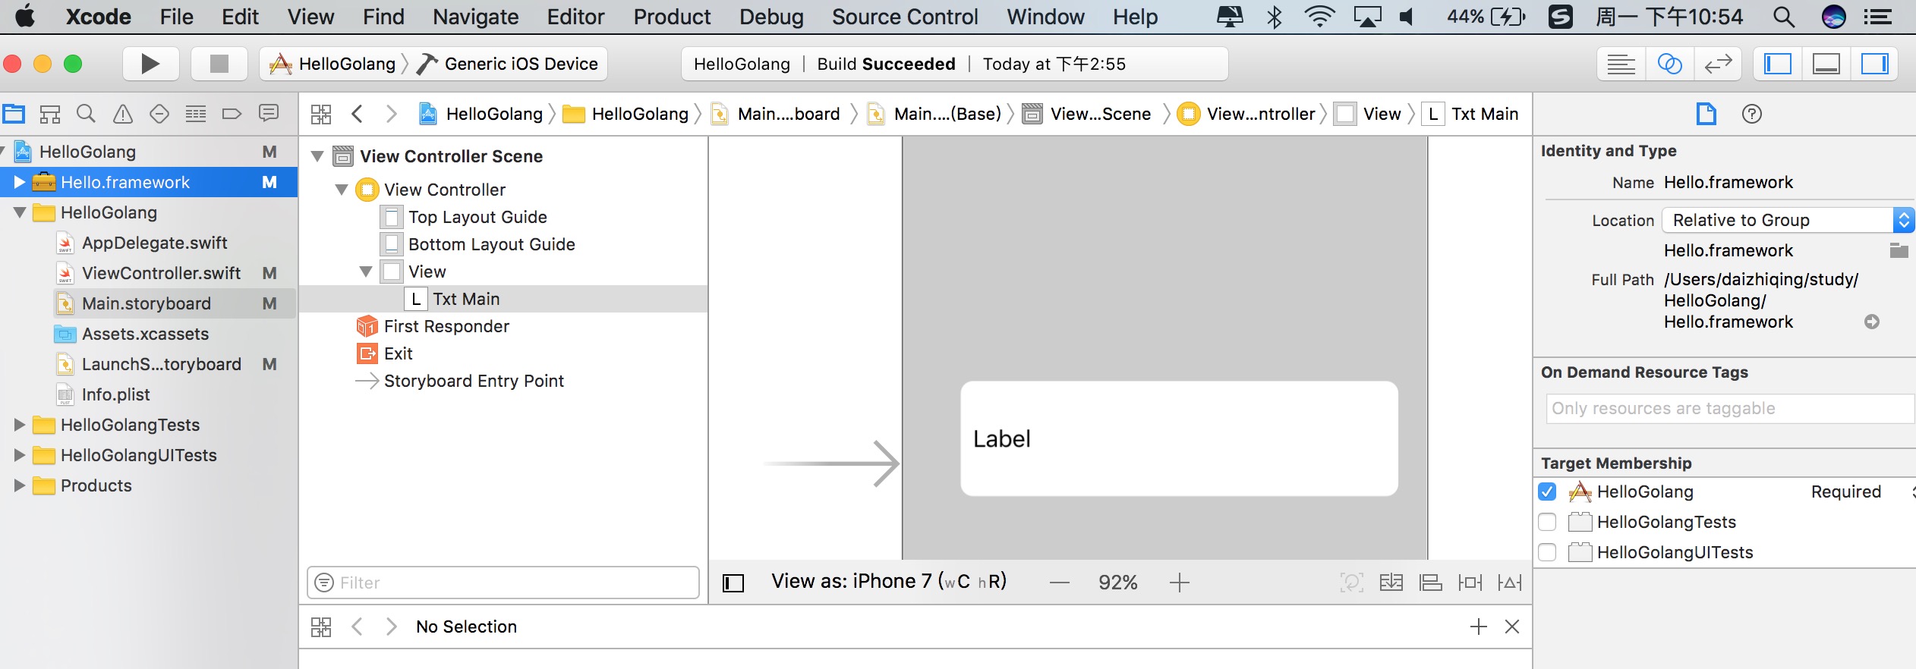Open the Assistant editor with overlapping circles icon
This screenshot has height=669, width=1916.
coord(1669,64)
